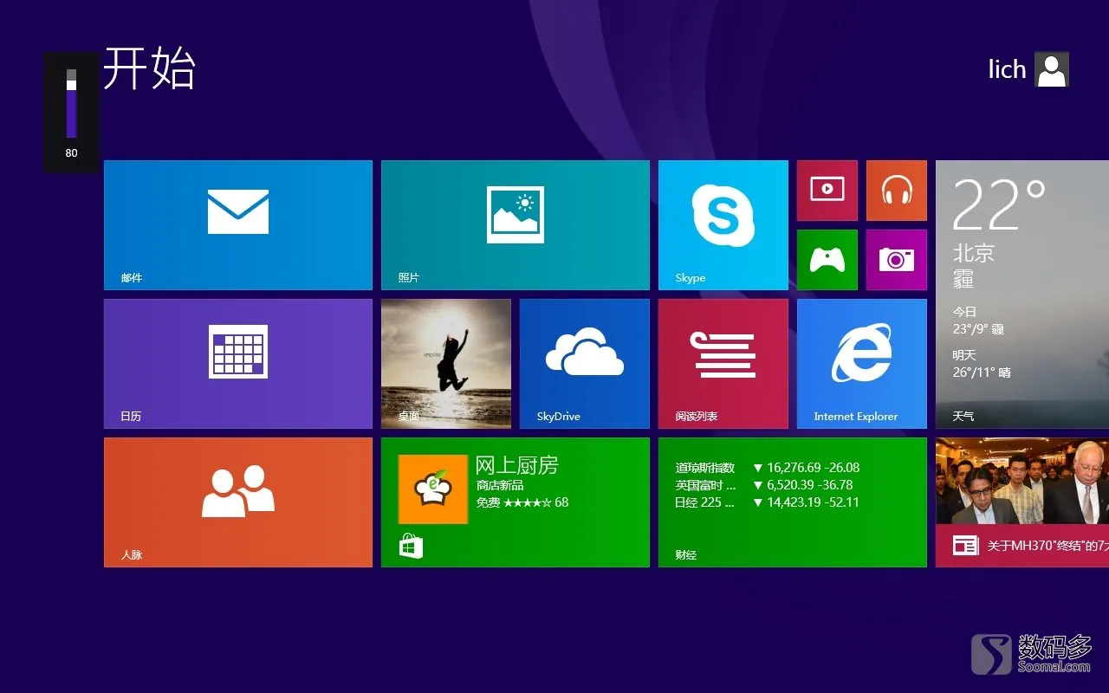The height and width of the screenshot is (693, 1109).
Task: Open the News tile about MH370
Action: click(1022, 502)
